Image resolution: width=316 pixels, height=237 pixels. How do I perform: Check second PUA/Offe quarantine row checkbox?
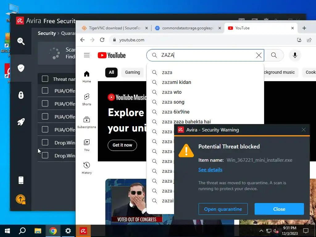pyautogui.click(x=45, y=104)
